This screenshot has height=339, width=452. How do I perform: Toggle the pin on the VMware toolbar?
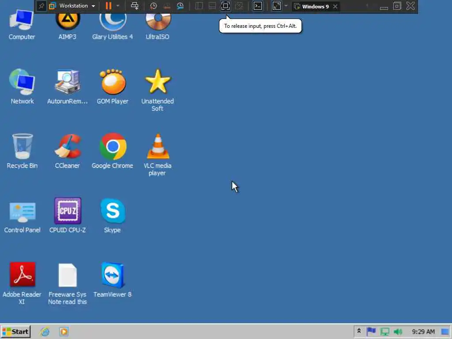[x=41, y=6]
